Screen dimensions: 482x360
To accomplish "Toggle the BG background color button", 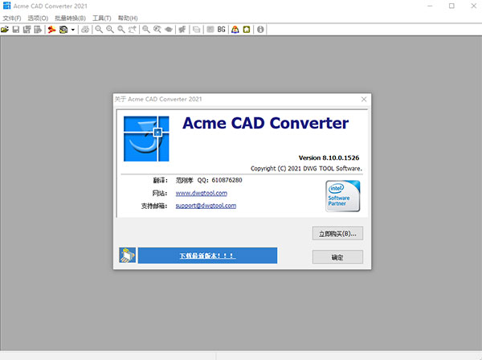I will click(x=222, y=30).
